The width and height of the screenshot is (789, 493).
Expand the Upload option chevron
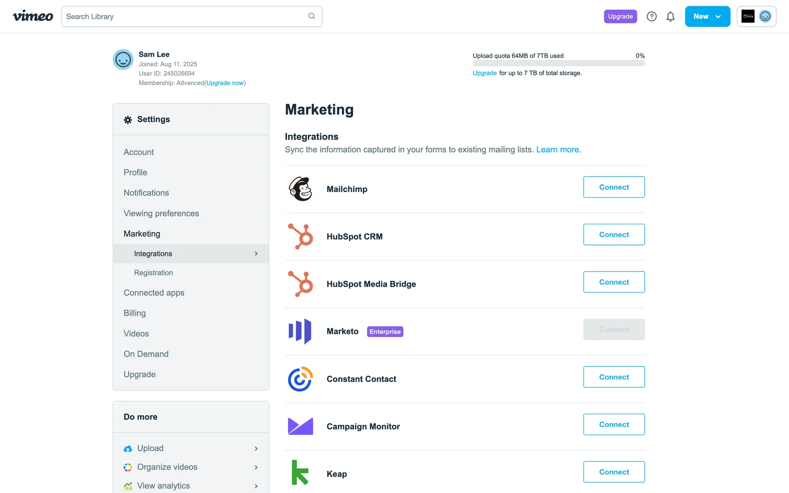click(256, 449)
